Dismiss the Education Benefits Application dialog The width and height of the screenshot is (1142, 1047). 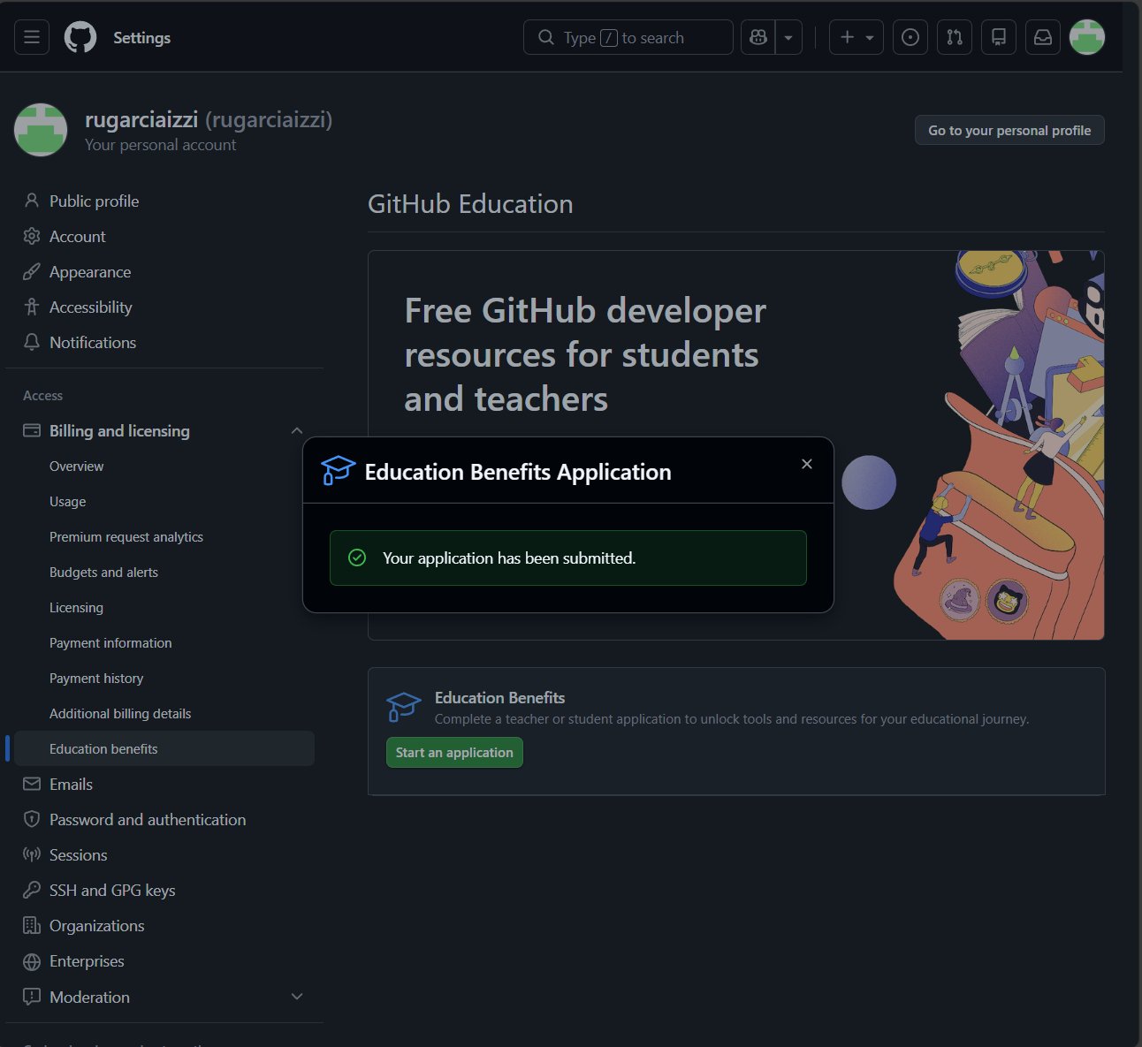point(806,463)
